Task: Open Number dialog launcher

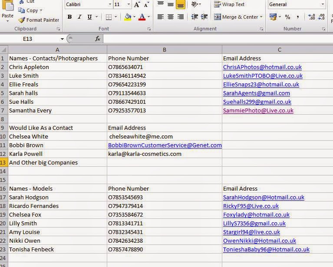Action: pos(323,29)
